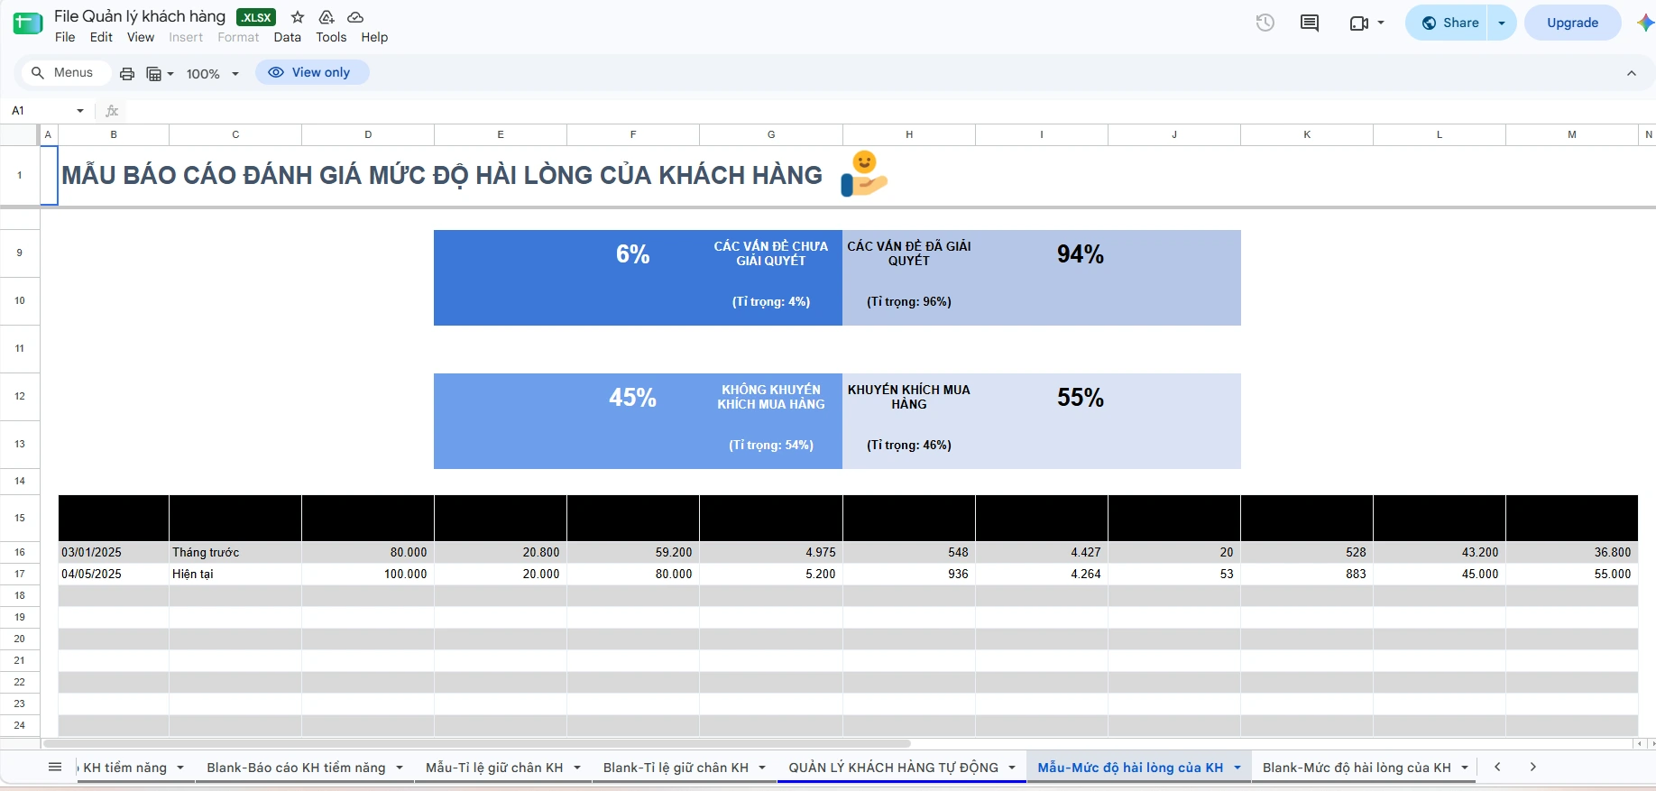
Task: Click the add to Drive icon
Action: pos(327,17)
